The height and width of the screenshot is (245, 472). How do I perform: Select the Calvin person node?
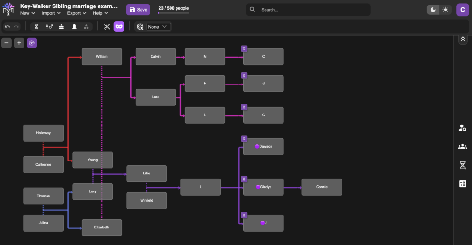coord(156,56)
